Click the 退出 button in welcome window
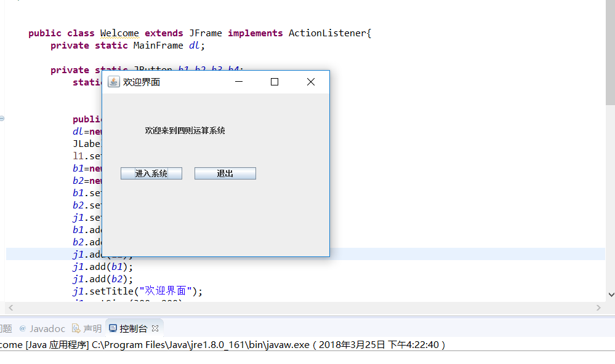 point(225,173)
